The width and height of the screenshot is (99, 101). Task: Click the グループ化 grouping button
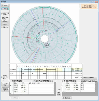(x=5, y=84)
